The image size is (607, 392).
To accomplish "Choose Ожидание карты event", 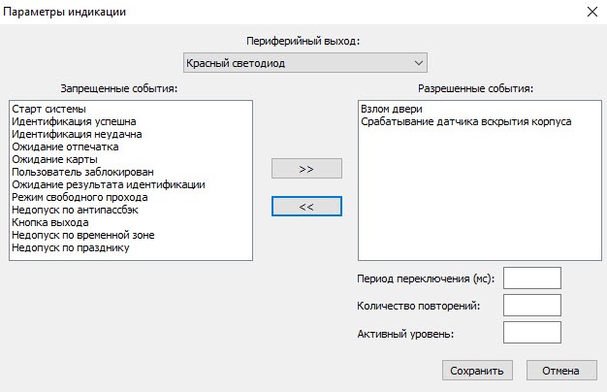I will point(54,159).
